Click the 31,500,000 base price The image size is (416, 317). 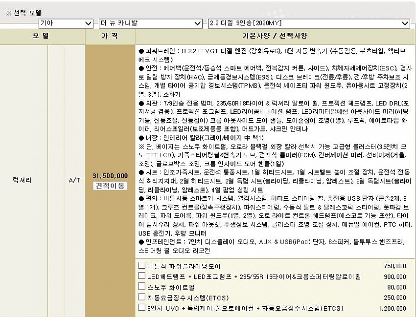[110, 176]
